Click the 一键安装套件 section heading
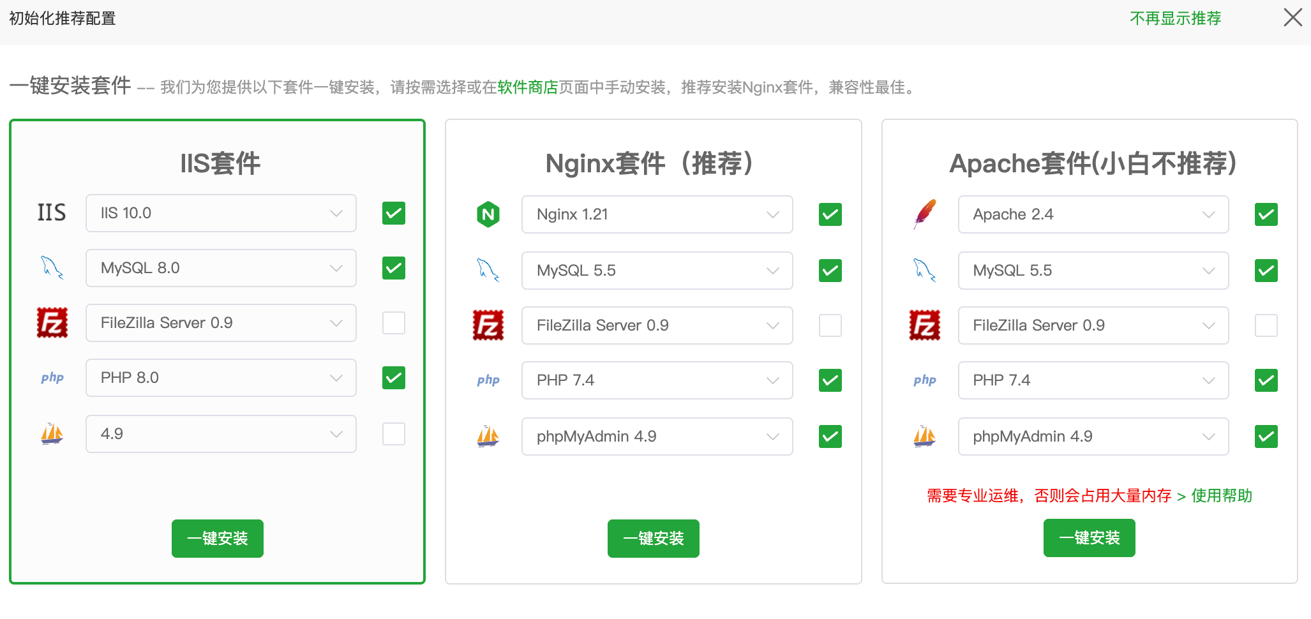Viewport: 1311px width, 619px height. [70, 86]
